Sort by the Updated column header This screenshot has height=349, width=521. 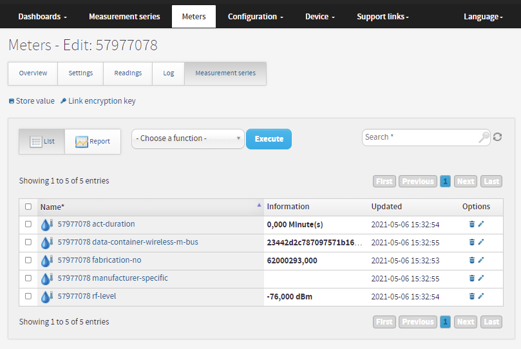[x=386, y=207]
